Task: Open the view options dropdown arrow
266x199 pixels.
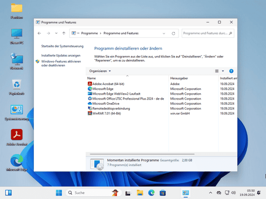Action: [223, 71]
